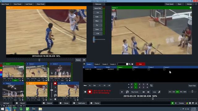The image size is (198, 111).
Task: Open the Zoom transition dropdown arrow
Action: (x=101, y=30)
